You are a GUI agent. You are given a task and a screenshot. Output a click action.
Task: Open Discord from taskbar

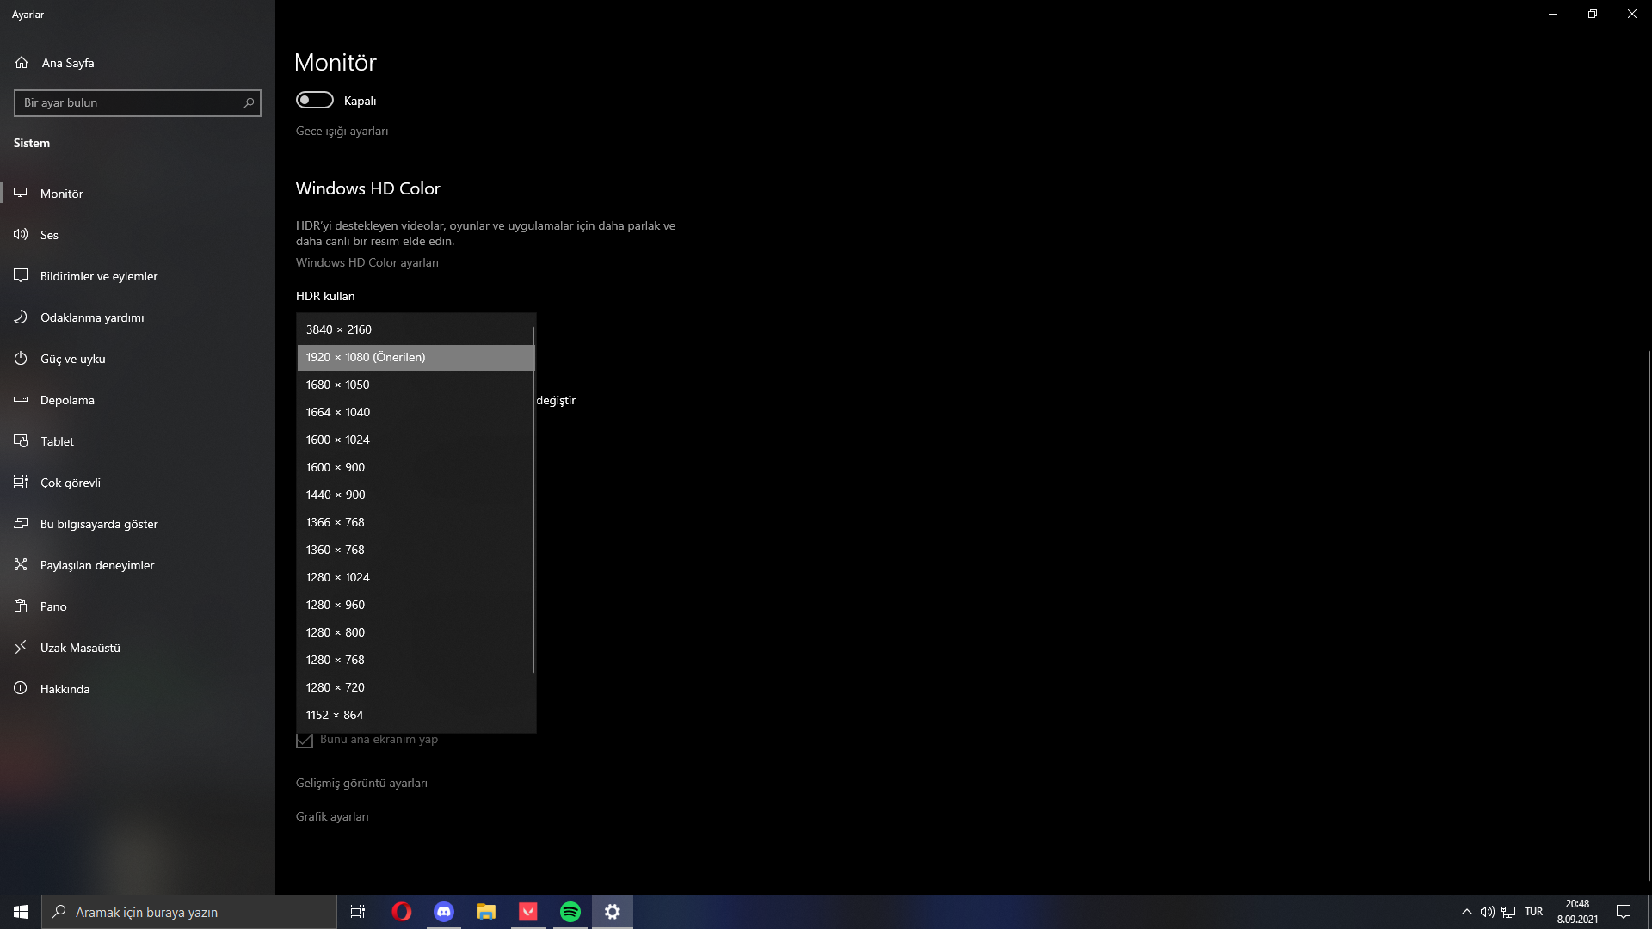point(443,912)
